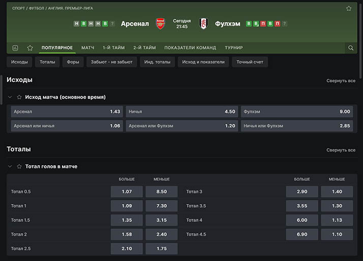This screenshot has width=363, height=261.
Task: Click the Fulham club crest
Action: pos(203,23)
